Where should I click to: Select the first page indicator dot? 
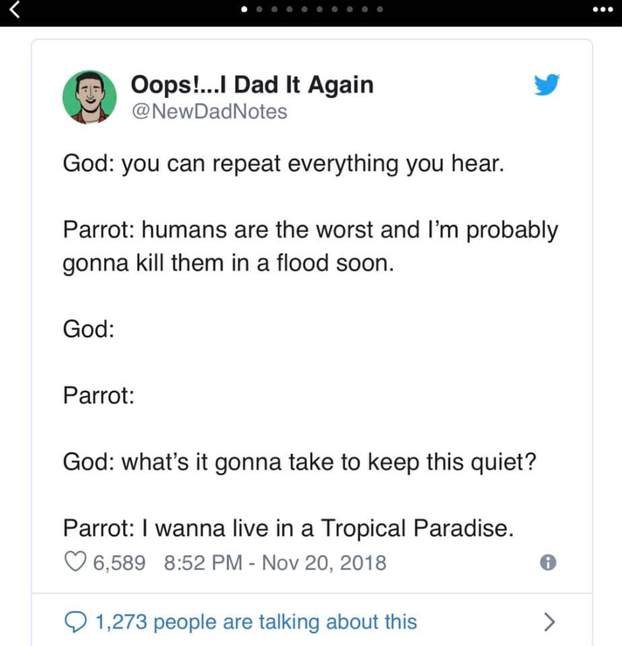click(x=244, y=10)
